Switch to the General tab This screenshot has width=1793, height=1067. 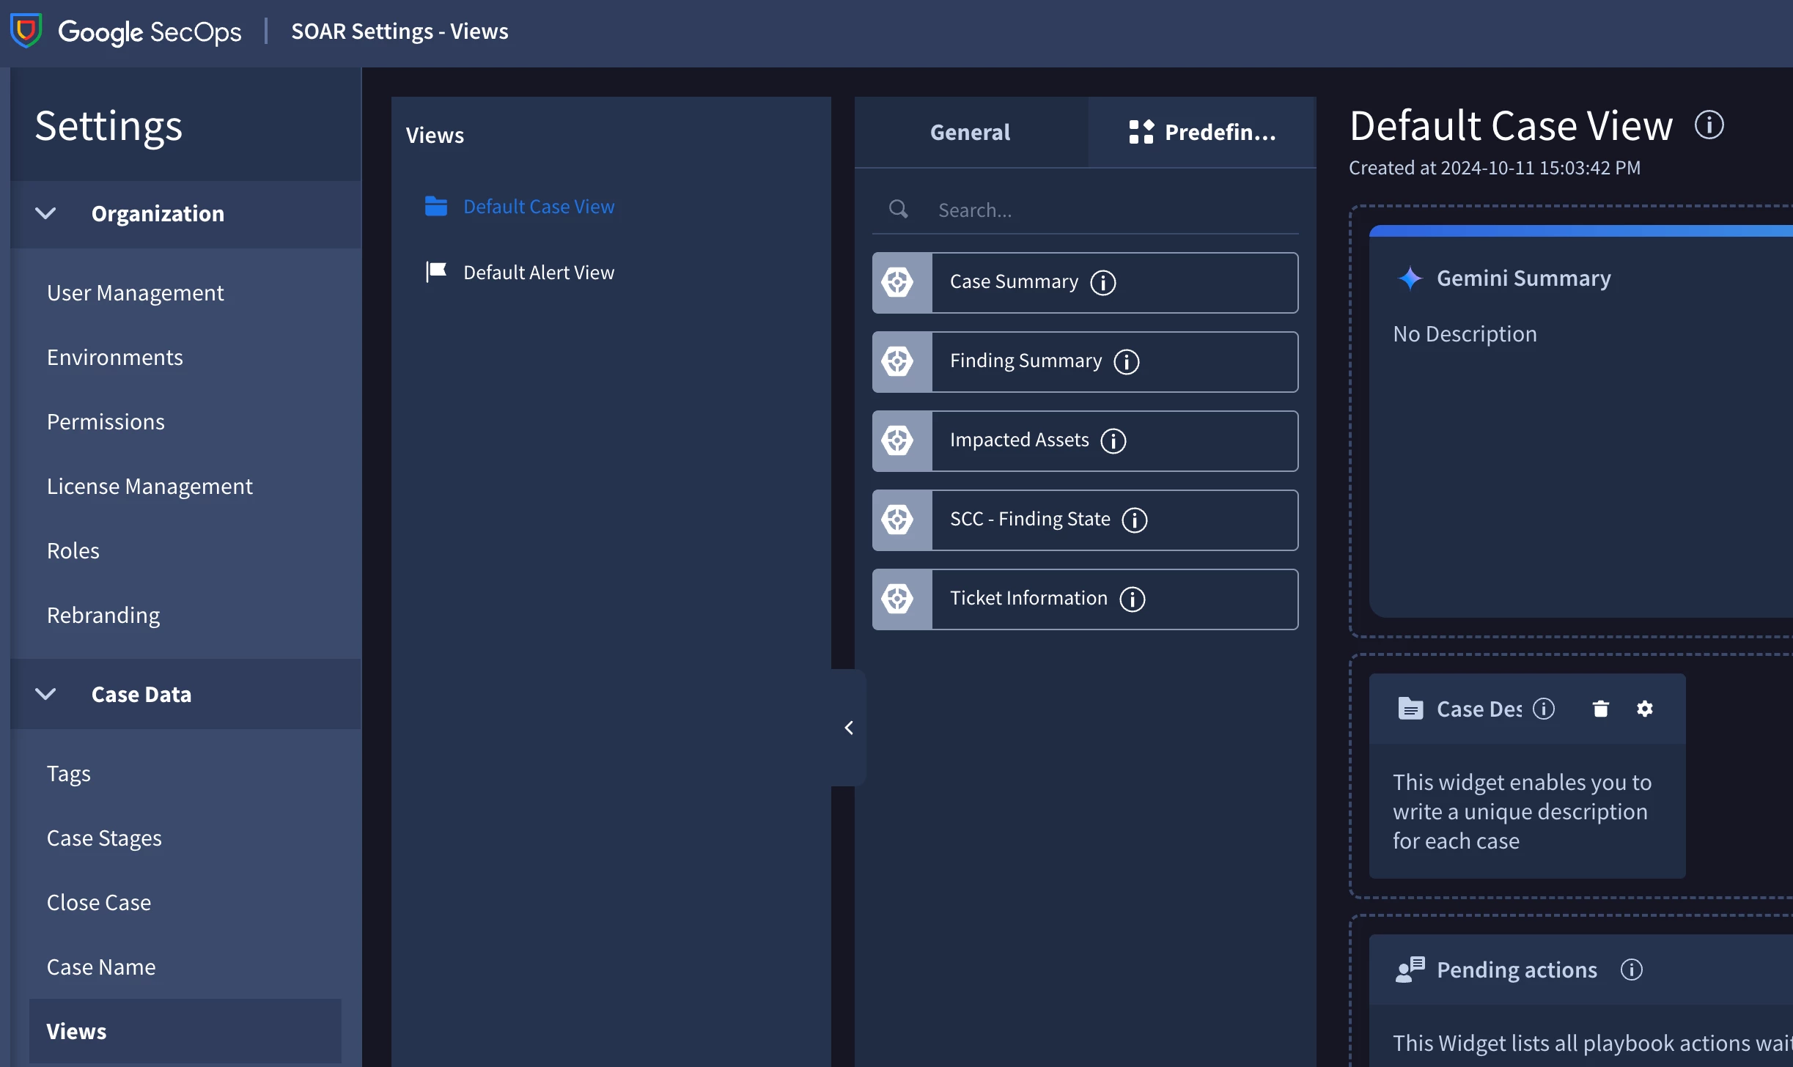[x=971, y=132]
